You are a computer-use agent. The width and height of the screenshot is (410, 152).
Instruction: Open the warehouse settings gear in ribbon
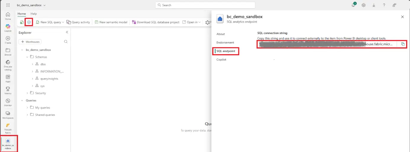point(29,22)
